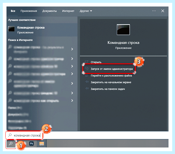Click Закрепить на панели задач

pyautogui.click(x=108, y=89)
